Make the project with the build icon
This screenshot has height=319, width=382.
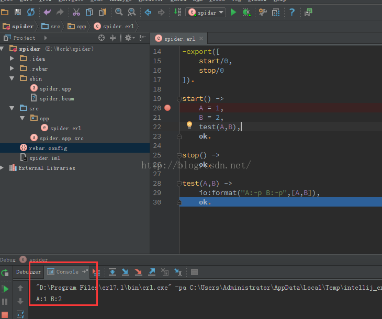coord(177,12)
